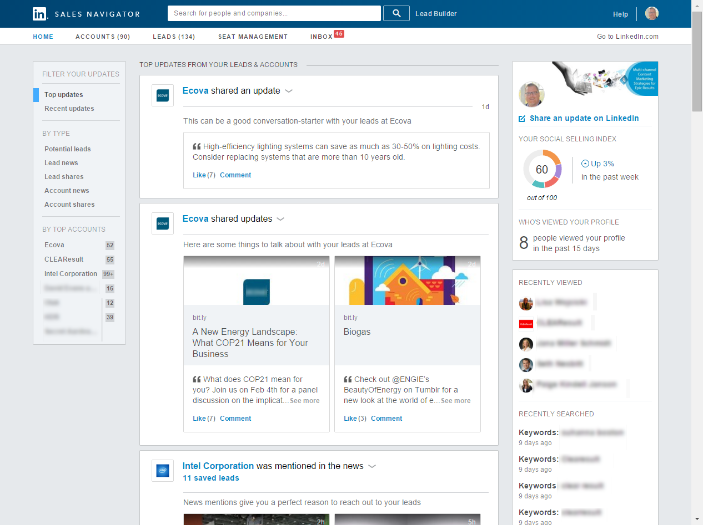View the 8 people who viewed your profile
703x525 pixels.
pos(572,243)
